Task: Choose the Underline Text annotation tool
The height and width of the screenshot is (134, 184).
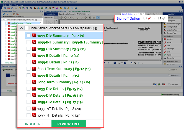Action: 173,30
